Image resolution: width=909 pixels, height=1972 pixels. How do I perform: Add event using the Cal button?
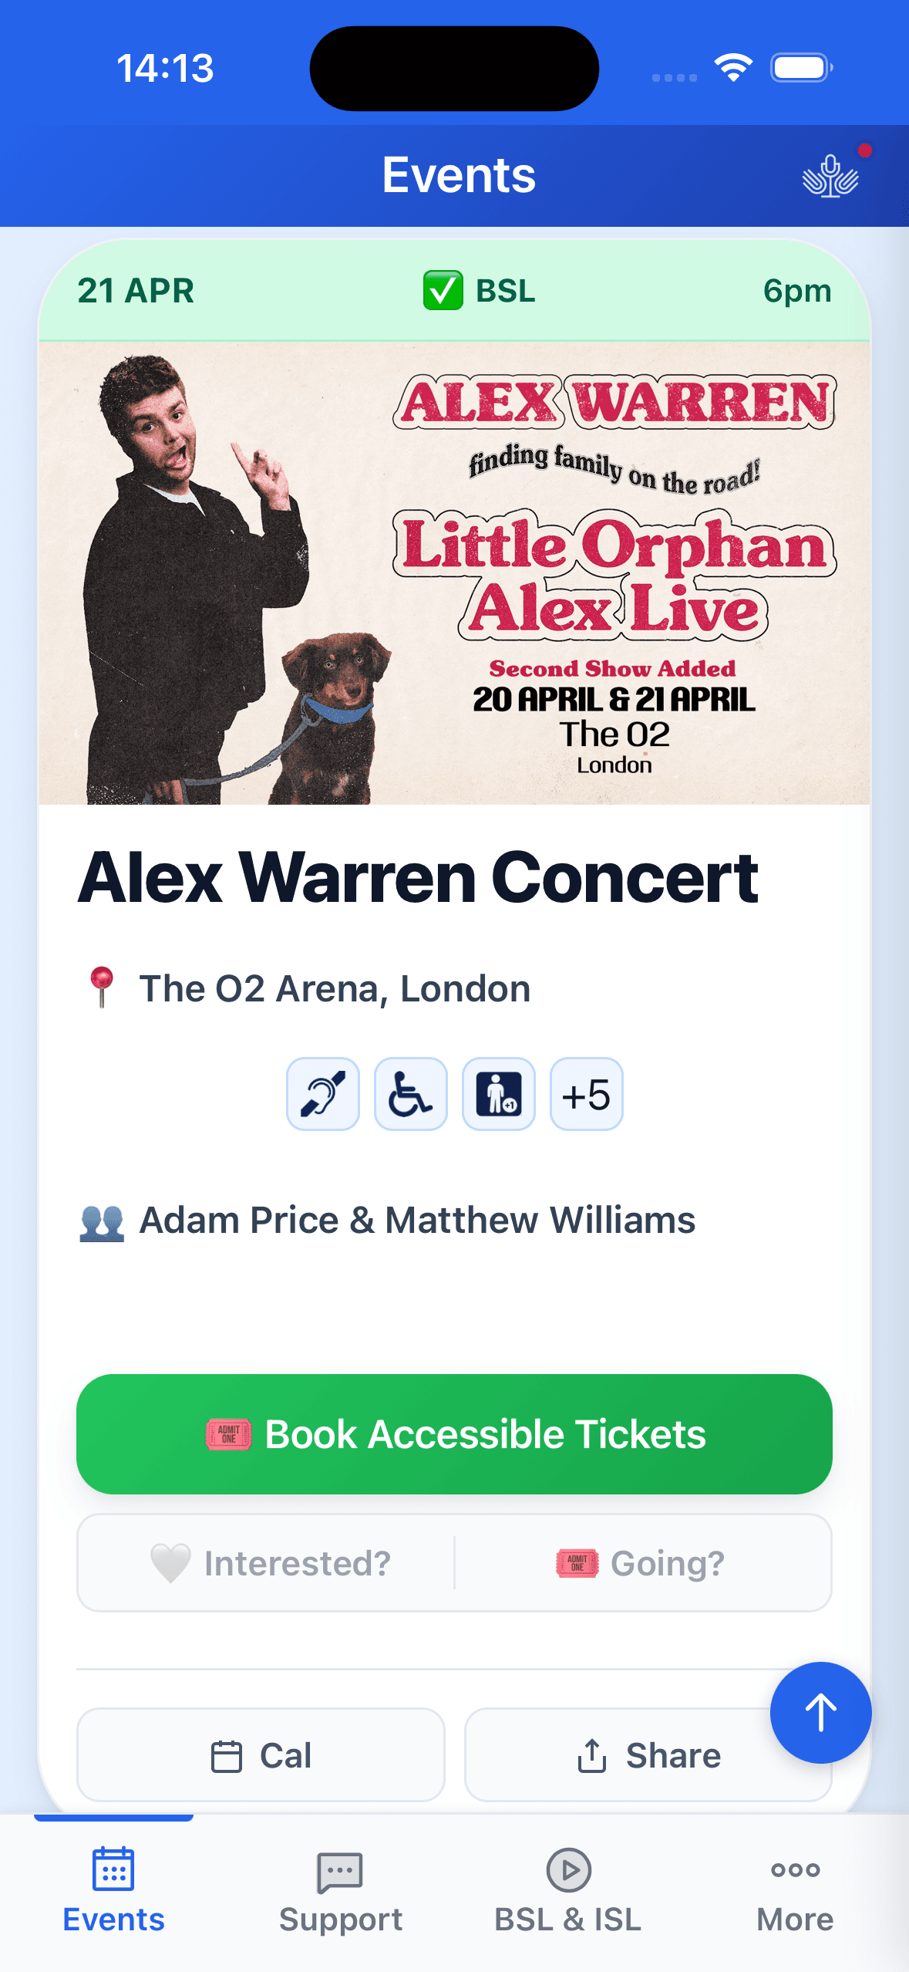click(261, 1755)
